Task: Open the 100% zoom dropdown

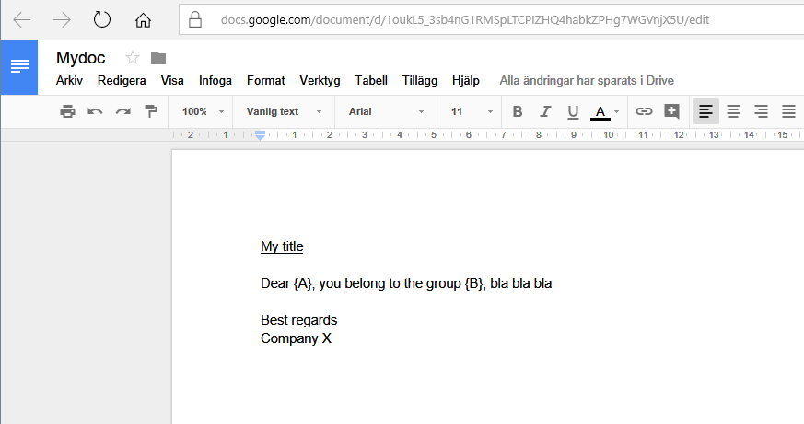Action: (203, 111)
